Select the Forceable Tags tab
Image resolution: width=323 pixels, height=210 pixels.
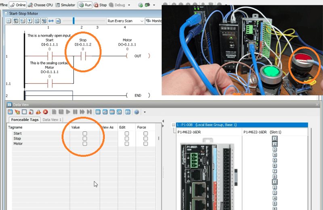coord(24,120)
